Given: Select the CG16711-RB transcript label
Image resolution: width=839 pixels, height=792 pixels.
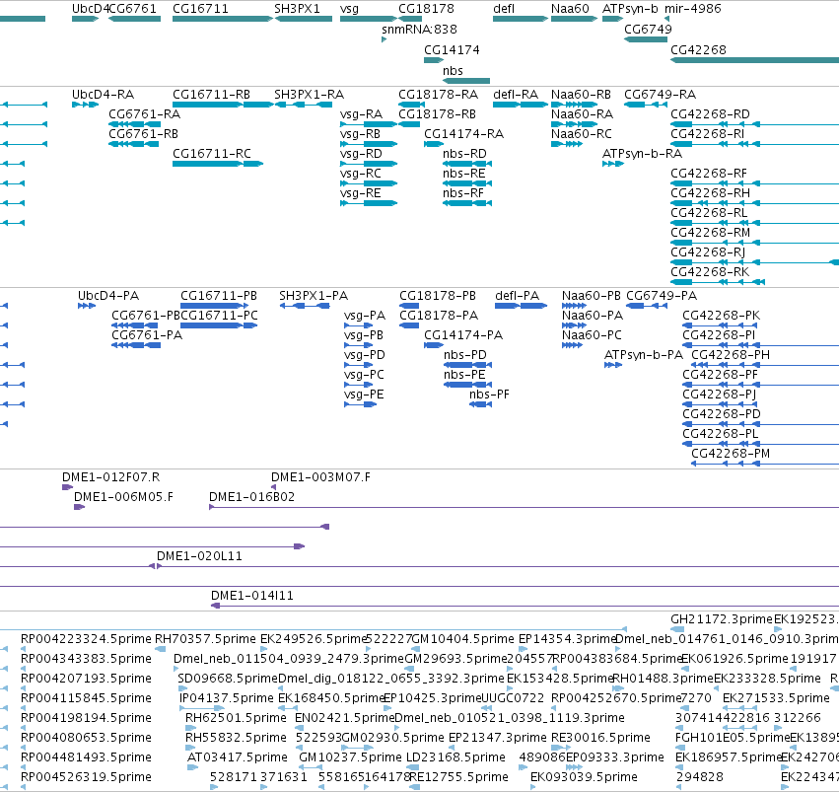Looking at the screenshot, I should (x=211, y=95).
